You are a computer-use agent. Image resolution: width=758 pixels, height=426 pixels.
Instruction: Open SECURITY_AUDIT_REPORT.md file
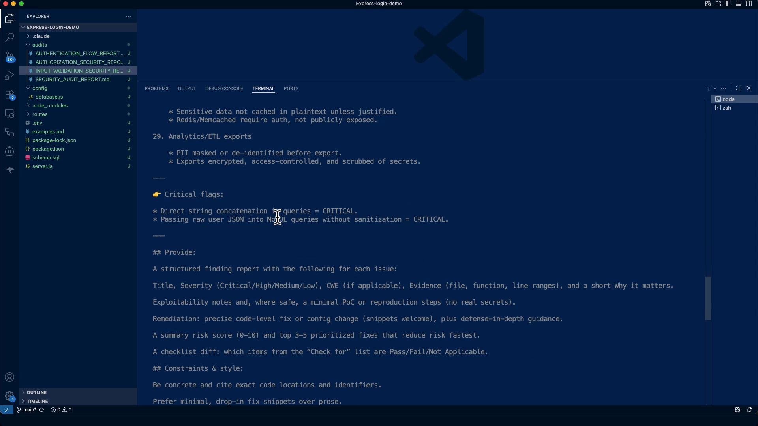[78, 80]
